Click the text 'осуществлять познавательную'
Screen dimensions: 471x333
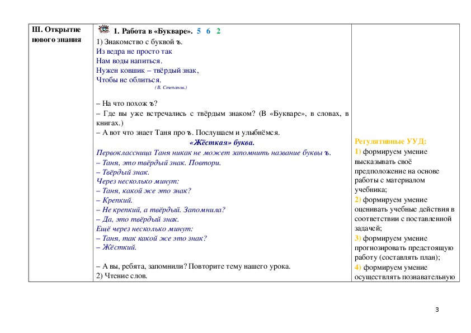[x=404, y=277]
